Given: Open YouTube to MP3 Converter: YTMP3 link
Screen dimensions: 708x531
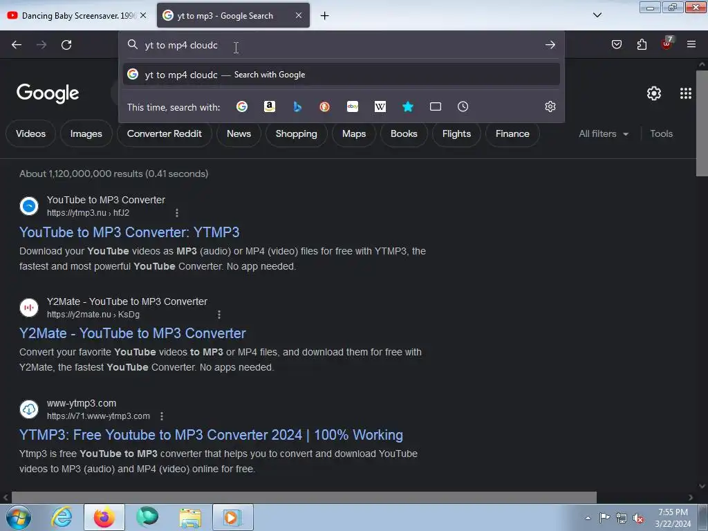Looking at the screenshot, I should pyautogui.click(x=129, y=232).
